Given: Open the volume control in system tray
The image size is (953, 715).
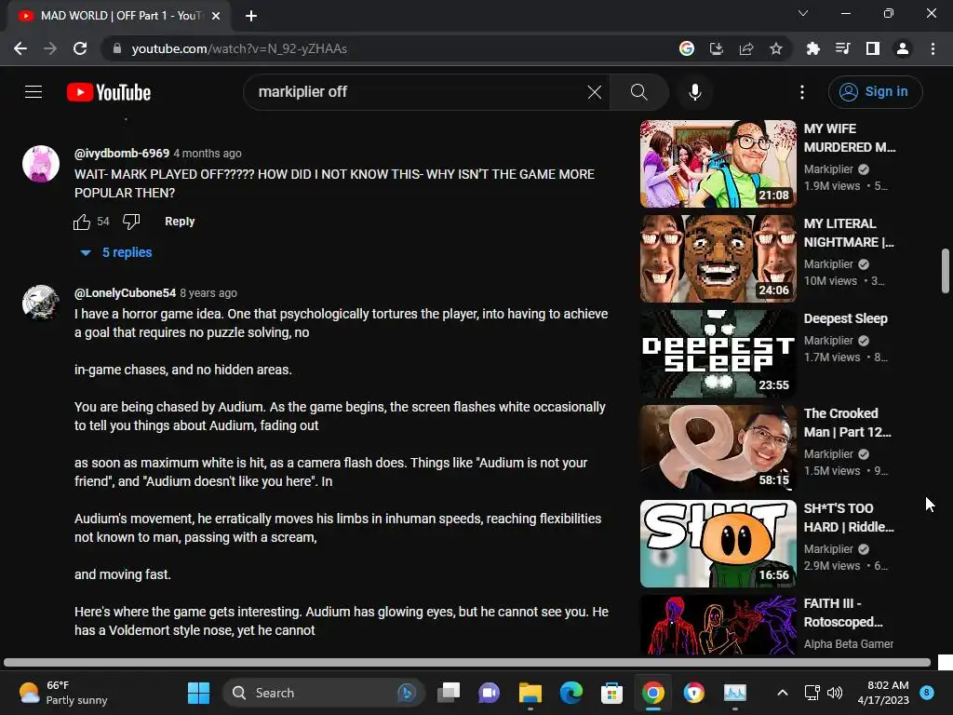Looking at the screenshot, I should (x=835, y=693).
